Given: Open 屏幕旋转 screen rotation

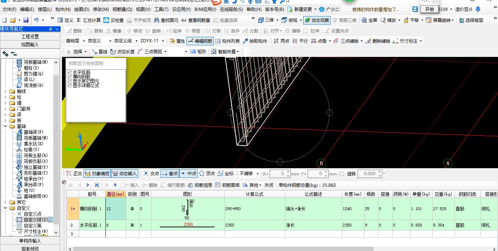Looking at the screenshot, I should [439, 20].
